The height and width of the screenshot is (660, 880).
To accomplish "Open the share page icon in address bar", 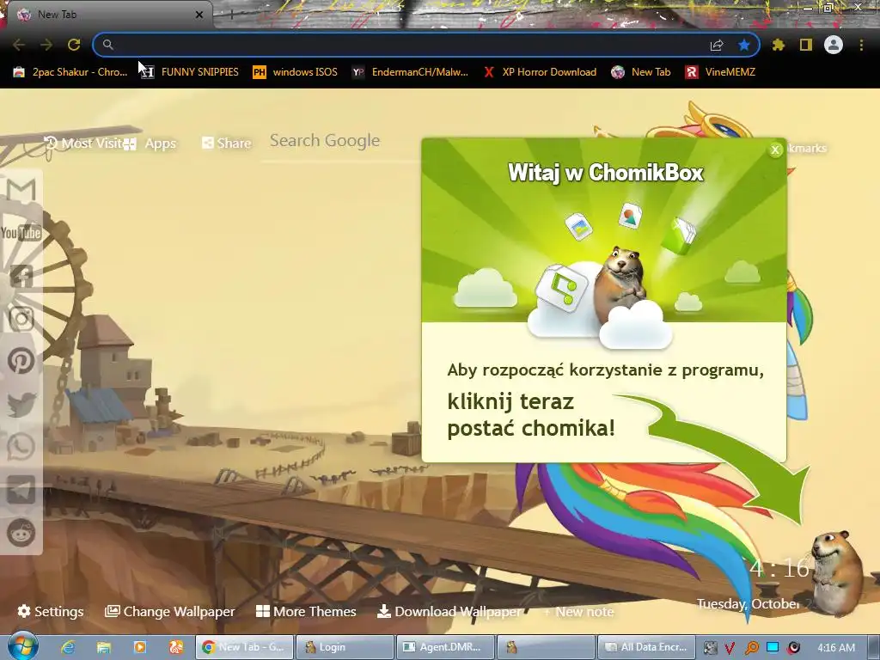I will pyautogui.click(x=717, y=45).
